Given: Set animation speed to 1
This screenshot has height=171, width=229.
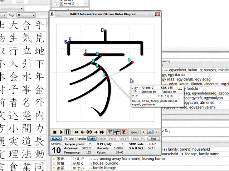Looking at the screenshot, I should click(x=143, y=132).
